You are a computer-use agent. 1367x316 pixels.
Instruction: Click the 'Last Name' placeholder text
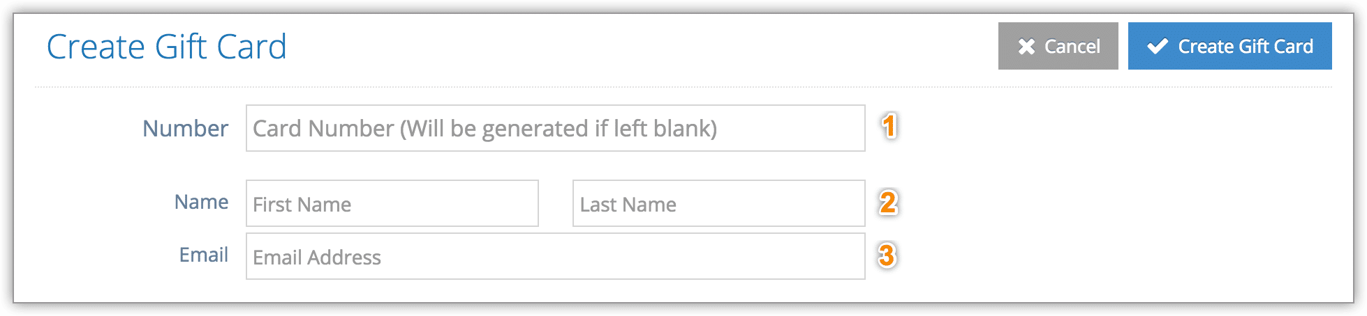point(628,205)
